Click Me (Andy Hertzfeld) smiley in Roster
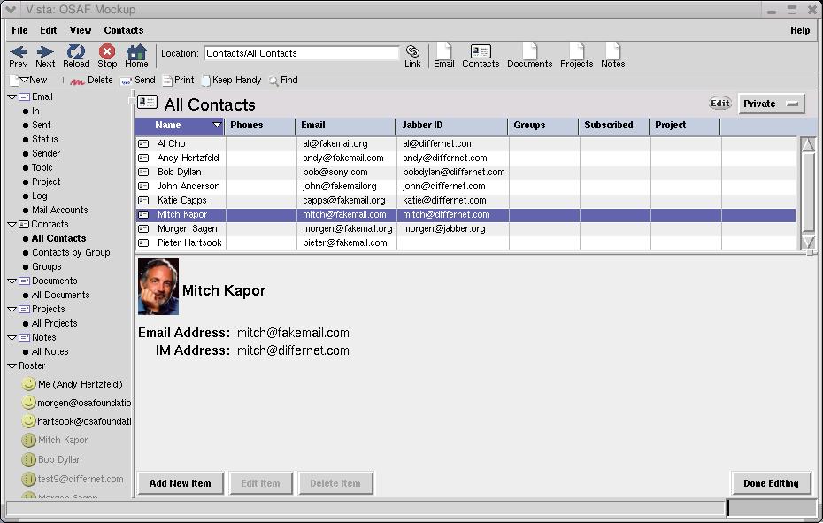The width and height of the screenshot is (823, 523). [29, 384]
